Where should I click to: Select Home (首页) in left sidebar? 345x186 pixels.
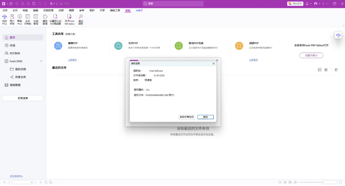click(x=23, y=37)
